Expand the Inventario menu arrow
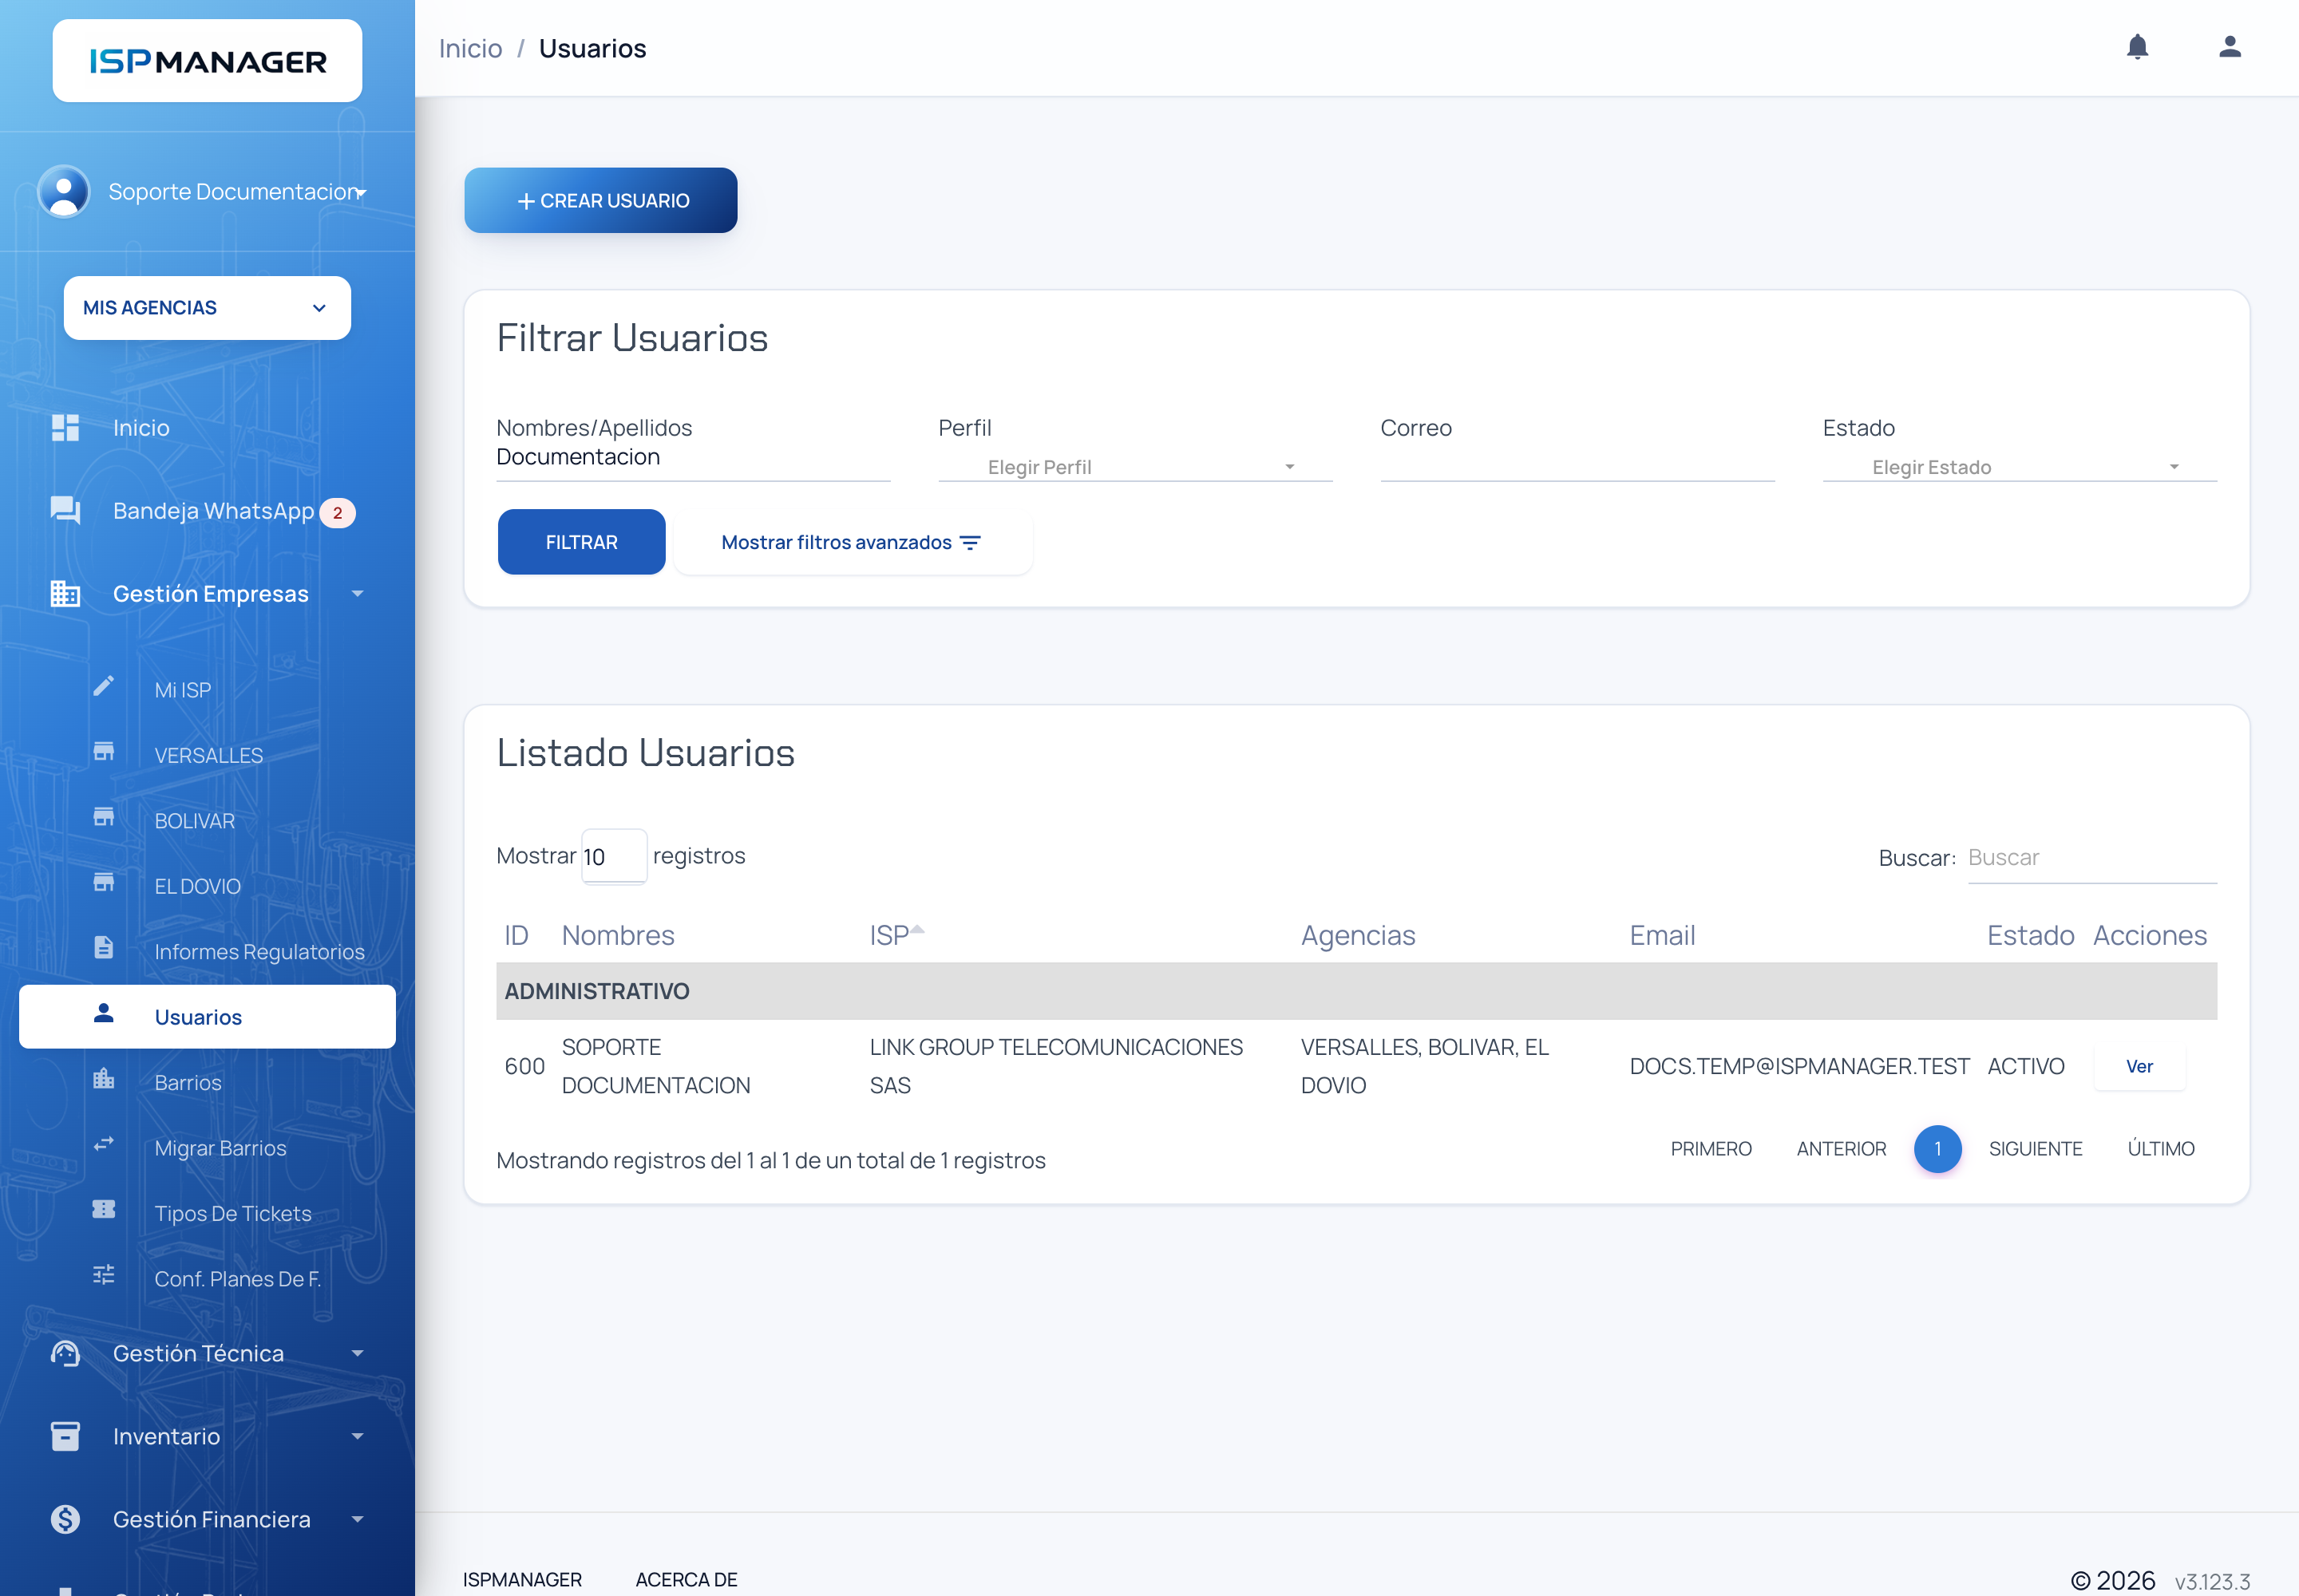This screenshot has height=1596, width=2299. click(357, 1437)
